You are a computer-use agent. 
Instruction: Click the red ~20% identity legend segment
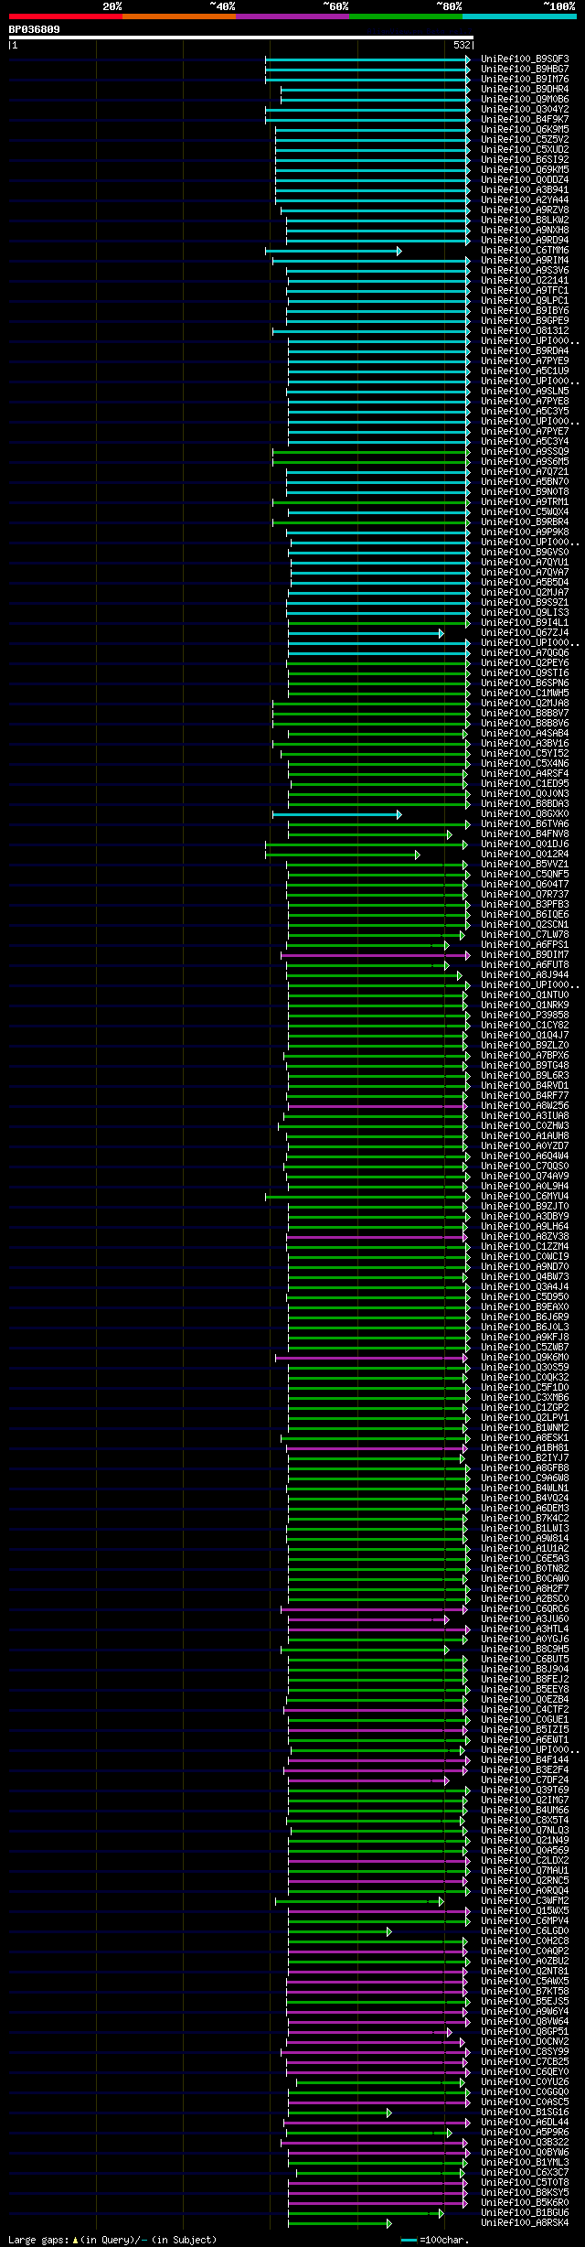click(x=66, y=16)
